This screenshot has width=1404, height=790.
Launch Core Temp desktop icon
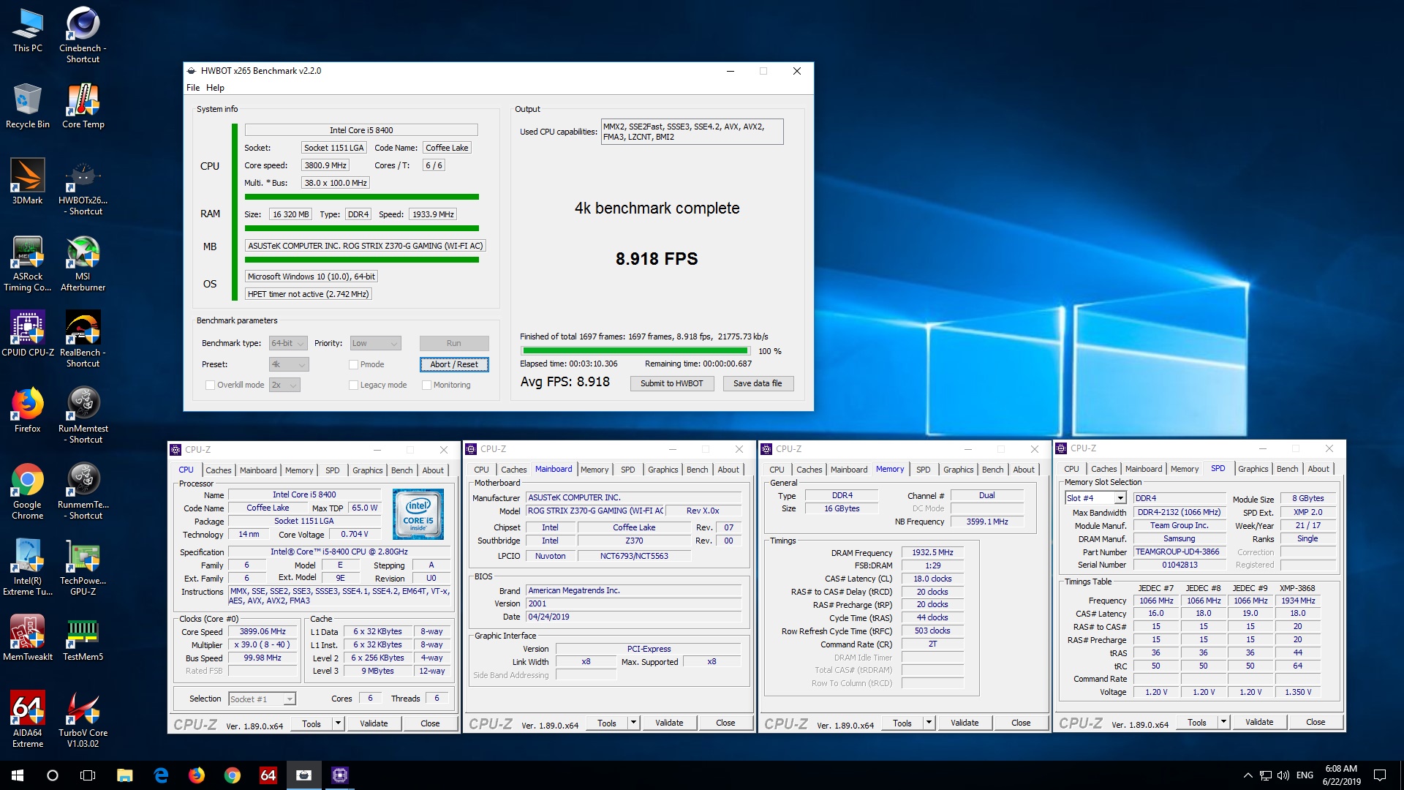click(83, 106)
